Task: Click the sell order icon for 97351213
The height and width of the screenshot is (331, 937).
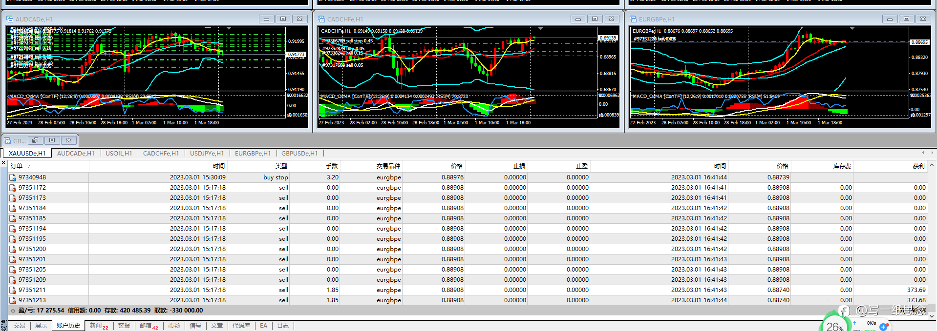Action: (x=13, y=300)
